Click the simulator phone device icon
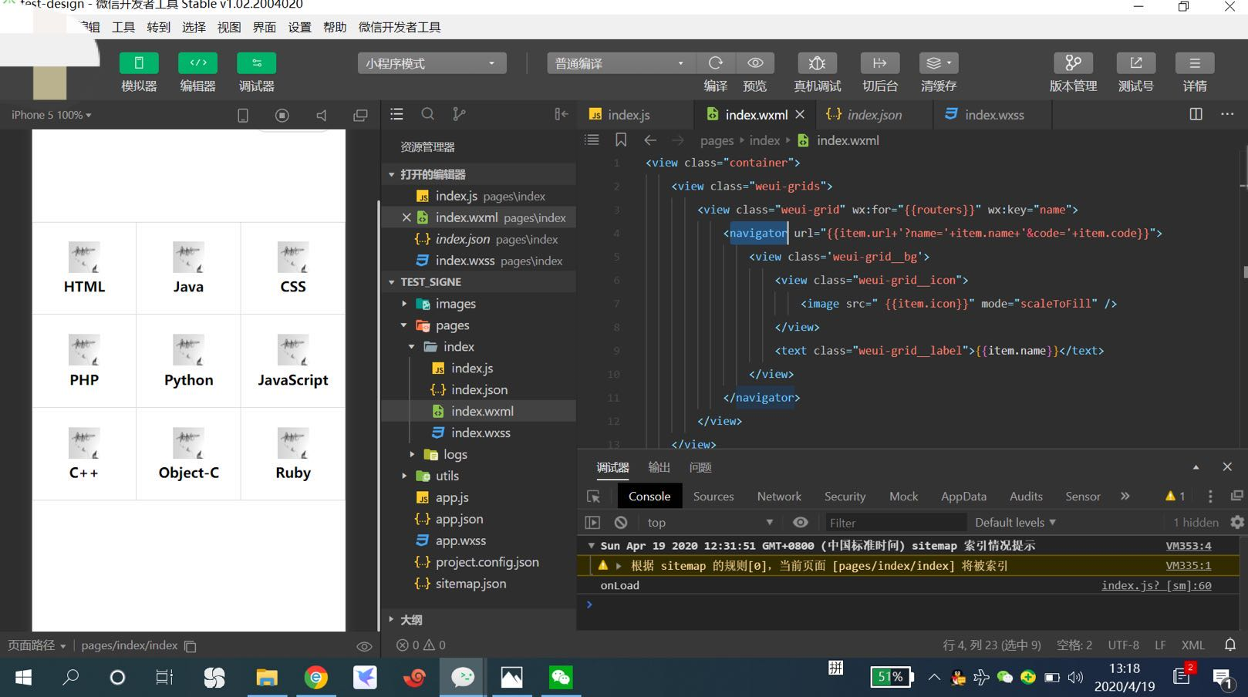The height and width of the screenshot is (697, 1248). pos(243,115)
